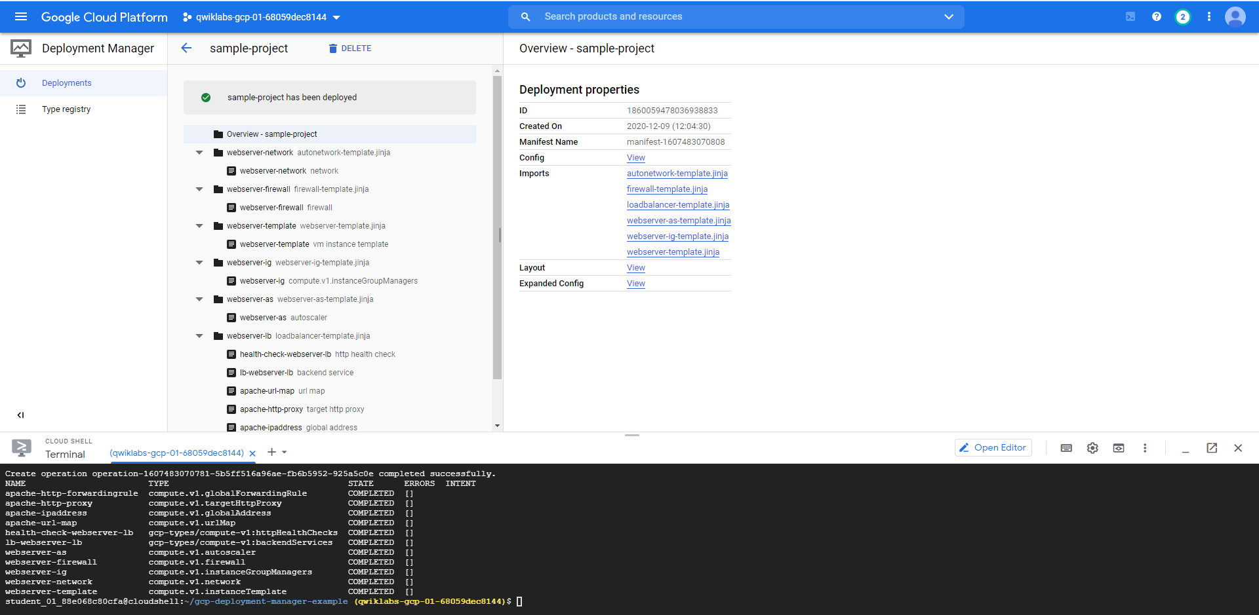Click the Cloud Shell resize handle bar
Viewport: 1259px width, 615px height.
coord(632,435)
